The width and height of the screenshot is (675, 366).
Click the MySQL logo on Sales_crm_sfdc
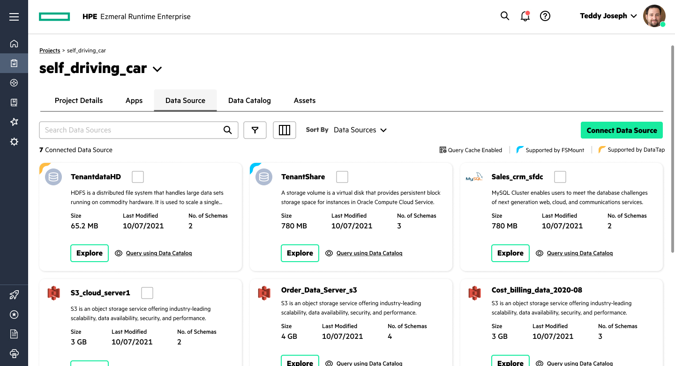click(x=474, y=177)
